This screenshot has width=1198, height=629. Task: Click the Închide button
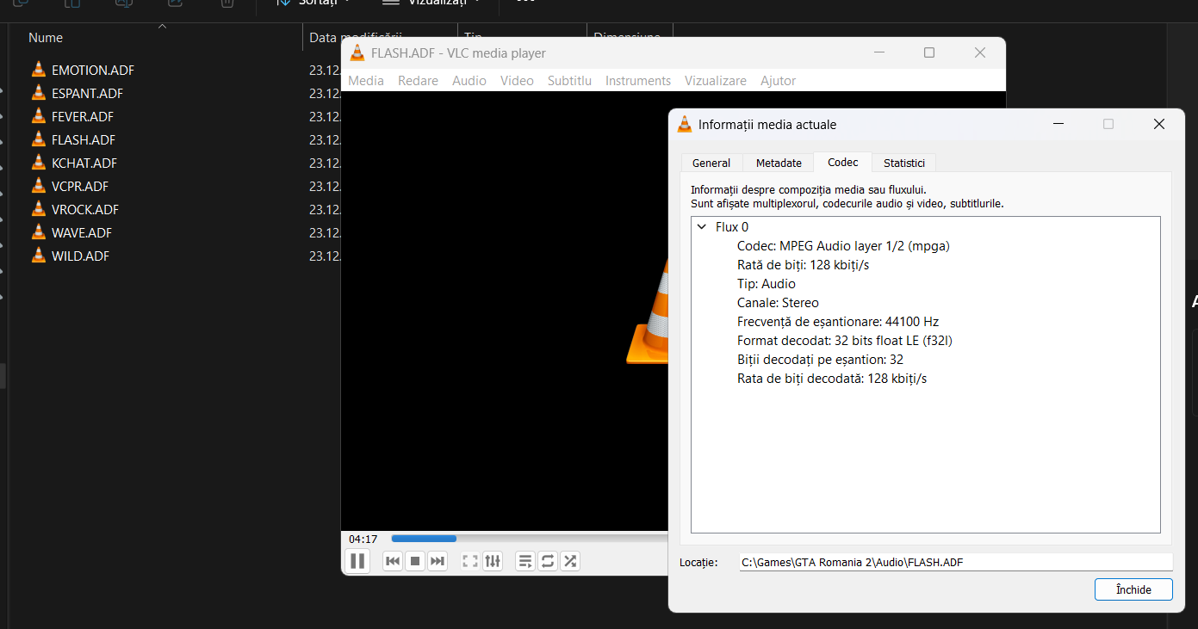click(x=1133, y=589)
